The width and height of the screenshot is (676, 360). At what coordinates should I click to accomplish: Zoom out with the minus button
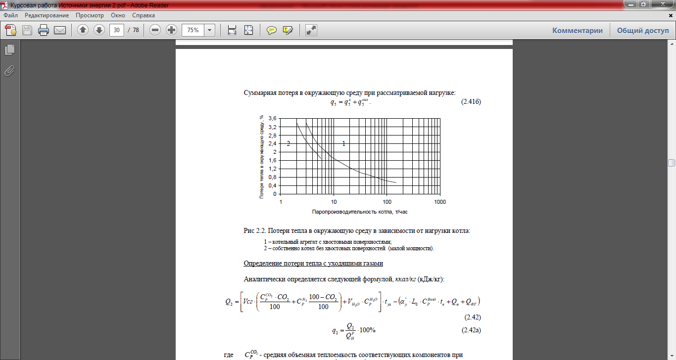coord(155,30)
